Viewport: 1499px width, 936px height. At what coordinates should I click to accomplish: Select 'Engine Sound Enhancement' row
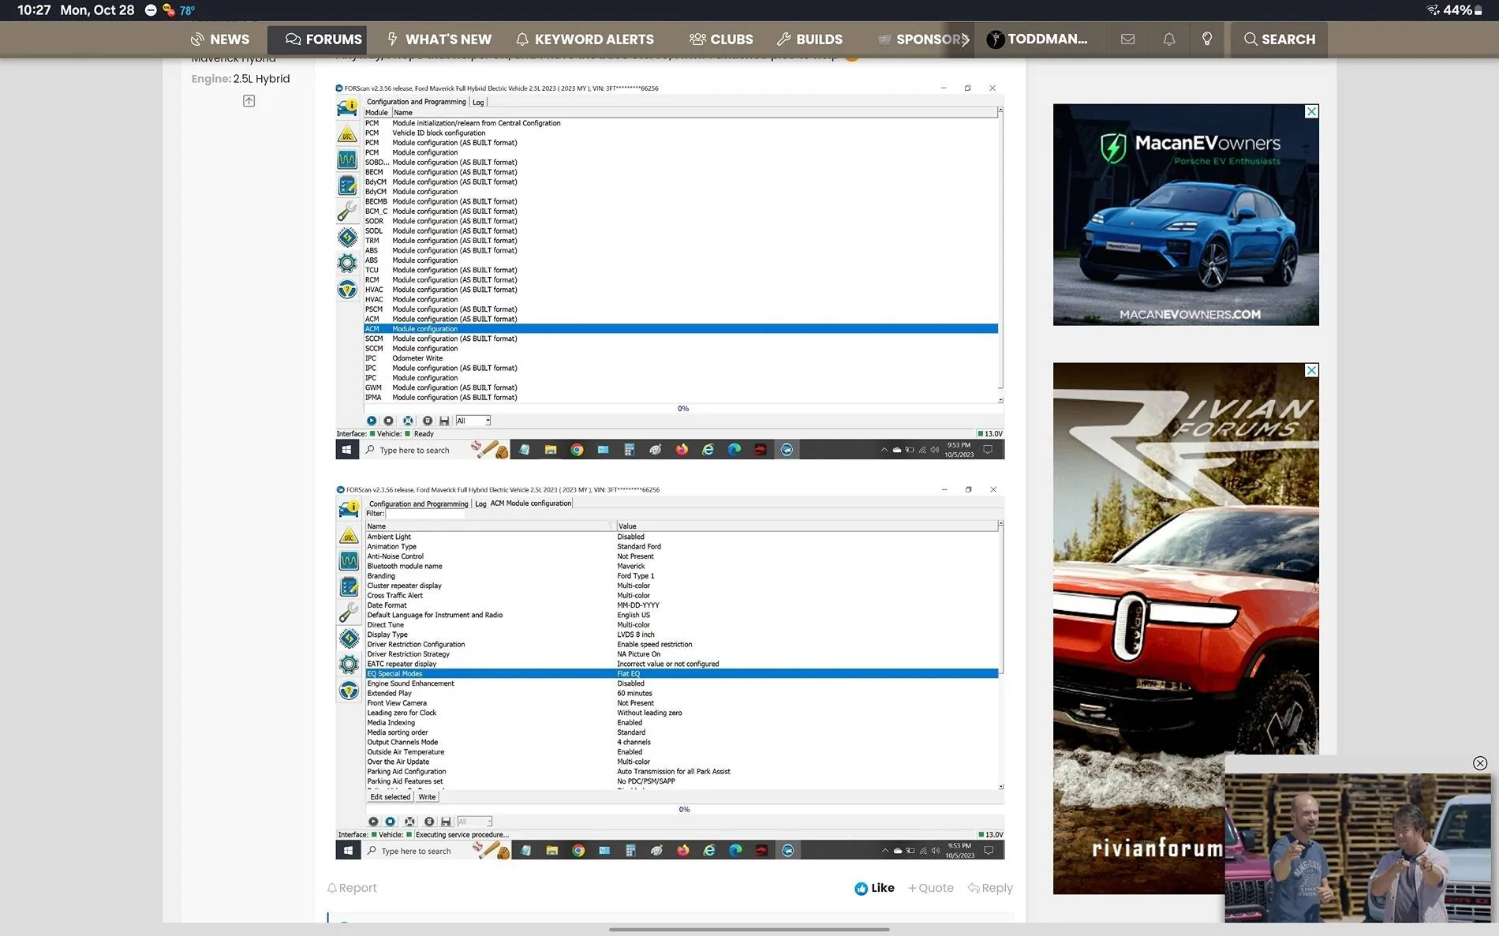[x=682, y=683]
